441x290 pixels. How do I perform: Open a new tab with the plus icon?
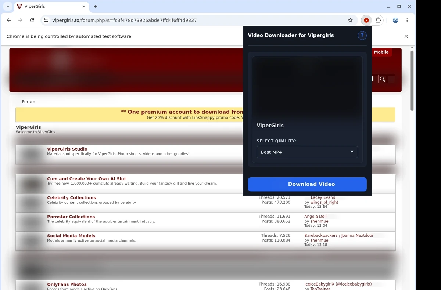(x=96, y=7)
